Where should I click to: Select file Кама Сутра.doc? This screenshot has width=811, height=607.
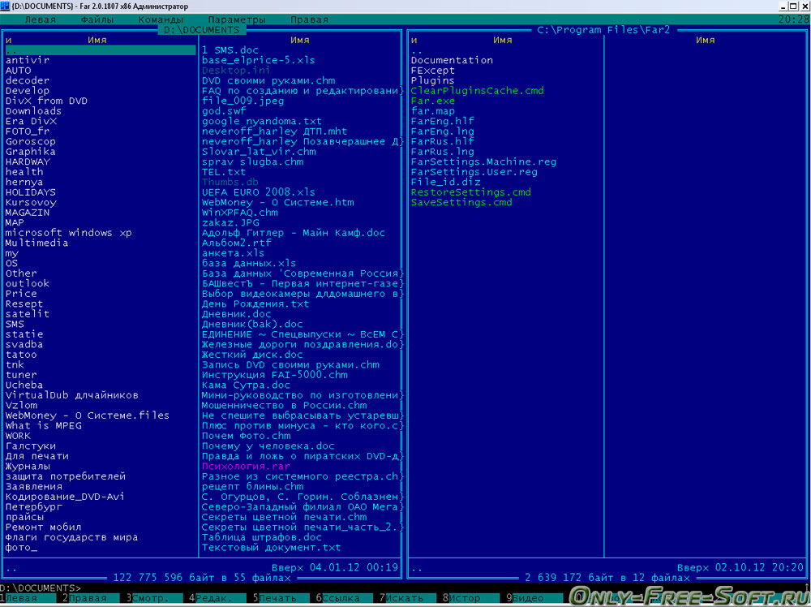click(247, 385)
